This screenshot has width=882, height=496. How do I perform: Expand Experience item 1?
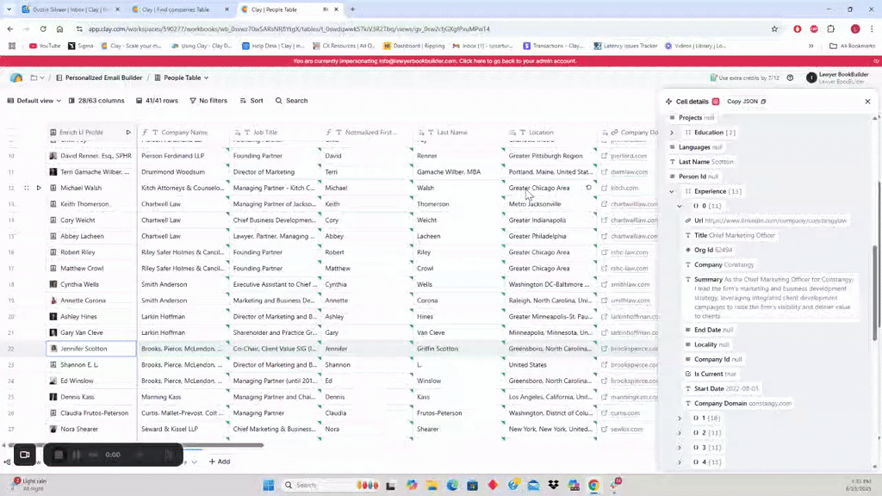(x=680, y=418)
